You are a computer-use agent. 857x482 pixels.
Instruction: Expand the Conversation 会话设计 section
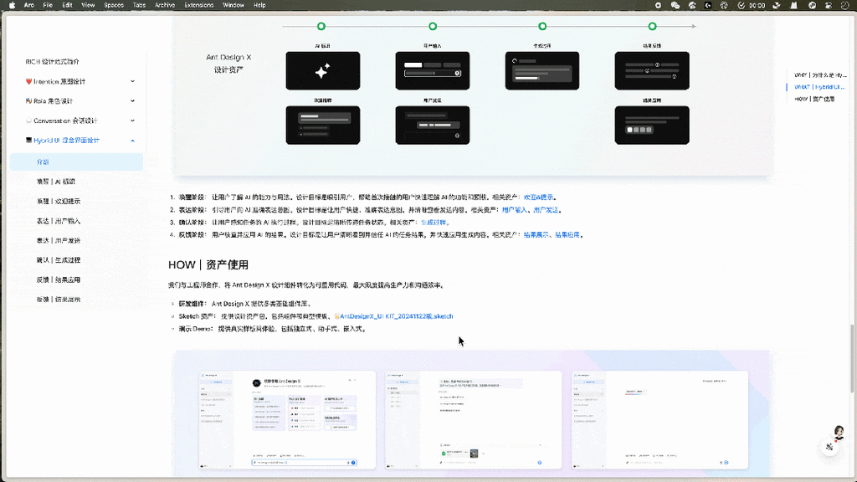tap(131, 120)
